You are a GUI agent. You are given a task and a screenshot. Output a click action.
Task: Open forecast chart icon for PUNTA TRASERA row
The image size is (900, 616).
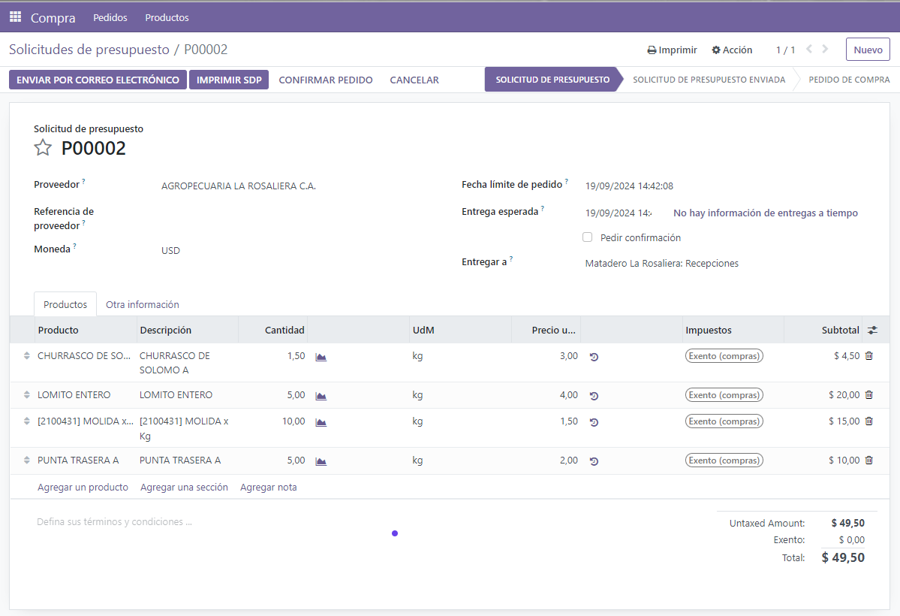[x=321, y=461]
